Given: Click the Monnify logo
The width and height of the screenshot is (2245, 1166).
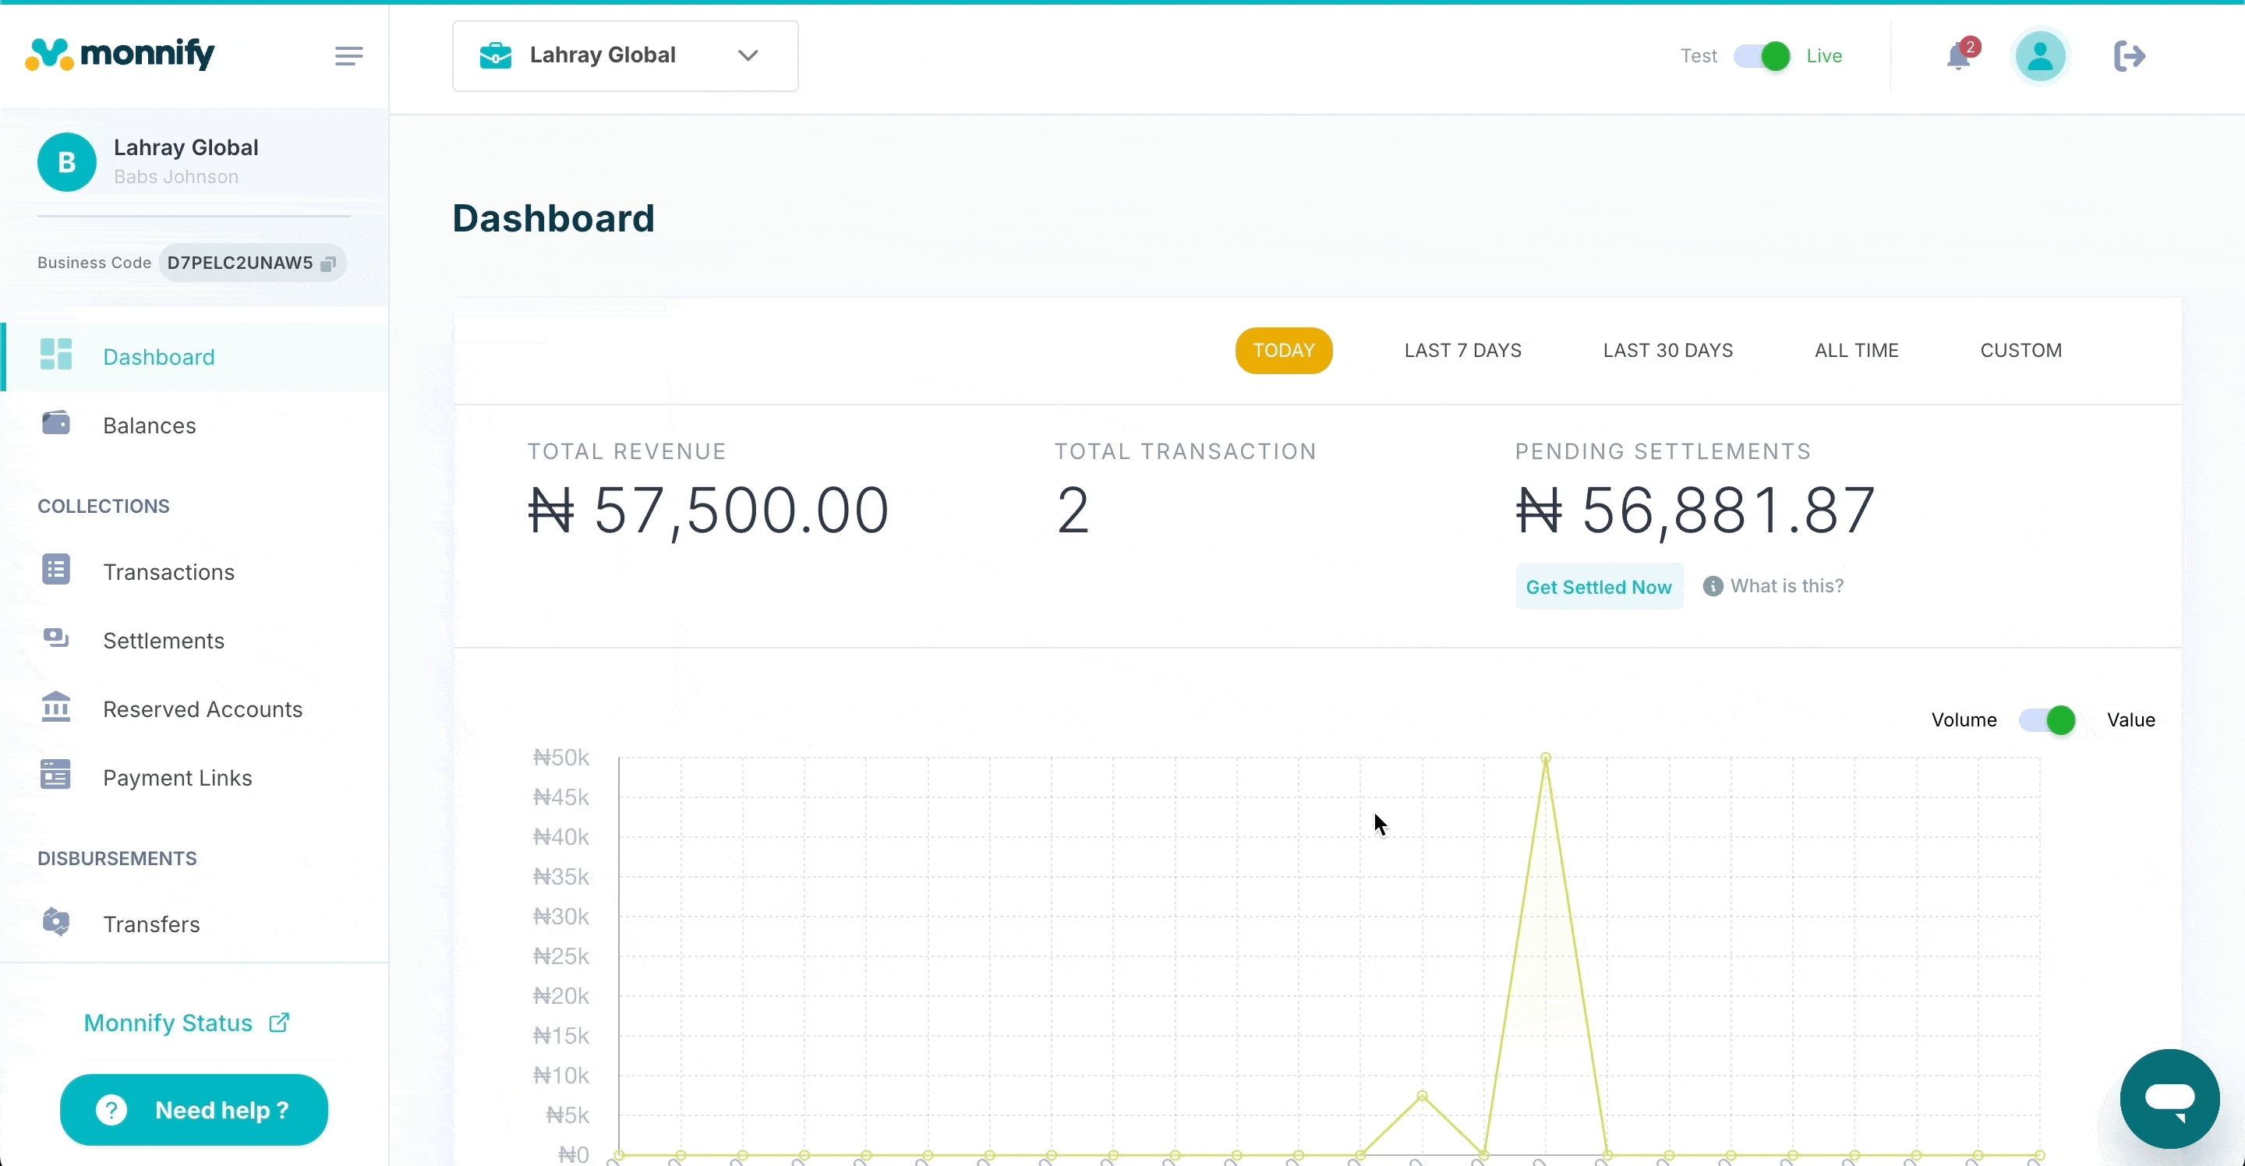Looking at the screenshot, I should (119, 54).
